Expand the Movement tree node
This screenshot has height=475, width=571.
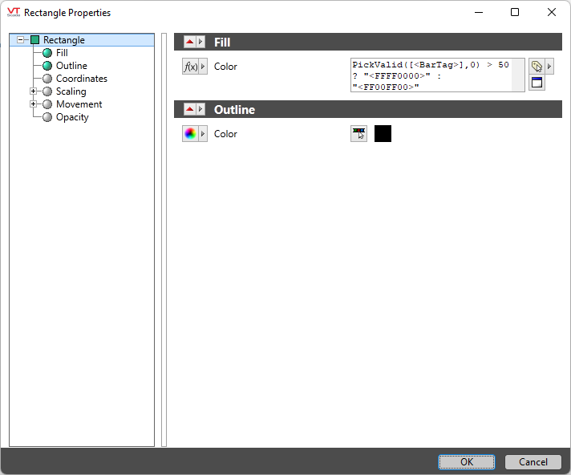point(33,104)
